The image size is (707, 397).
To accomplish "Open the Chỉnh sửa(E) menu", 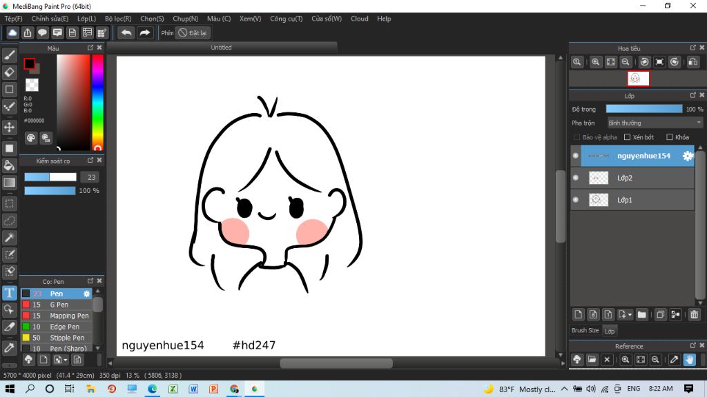I will 50,19.
